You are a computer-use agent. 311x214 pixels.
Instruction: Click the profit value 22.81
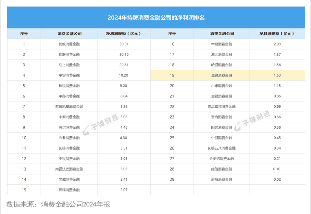[x=124, y=65]
